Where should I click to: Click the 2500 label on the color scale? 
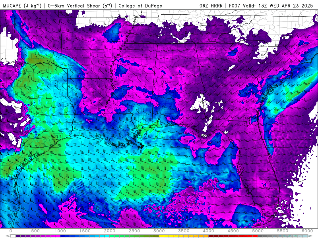click(x=134, y=231)
